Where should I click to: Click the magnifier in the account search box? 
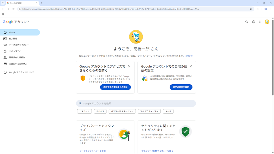tap(80, 104)
